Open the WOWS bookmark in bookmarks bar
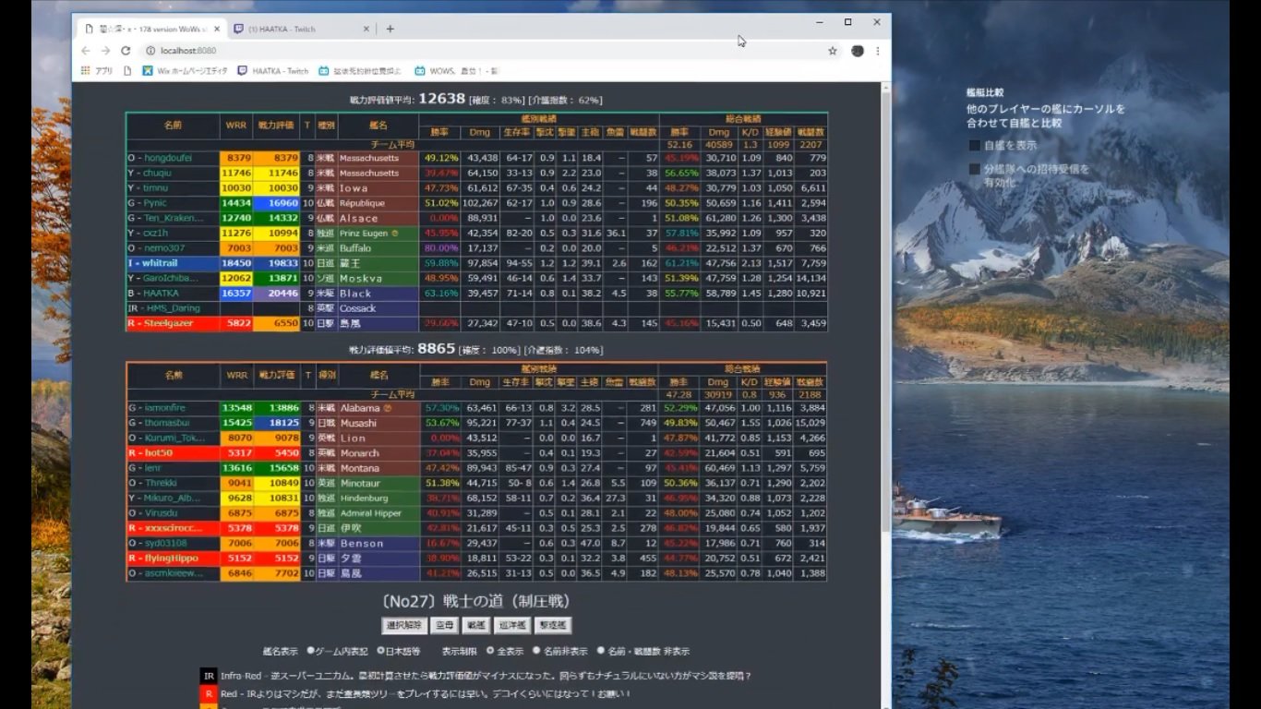The height and width of the screenshot is (709, 1261). coord(456,70)
